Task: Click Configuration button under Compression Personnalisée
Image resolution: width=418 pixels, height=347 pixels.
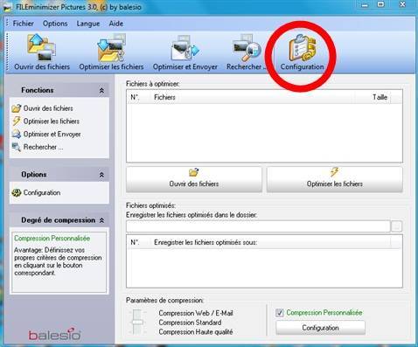Action: point(320,328)
